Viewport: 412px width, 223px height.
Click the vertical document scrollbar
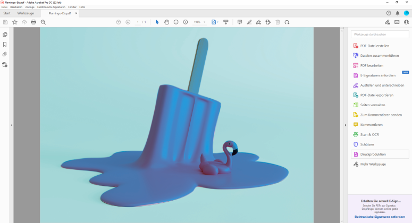tap(342, 125)
